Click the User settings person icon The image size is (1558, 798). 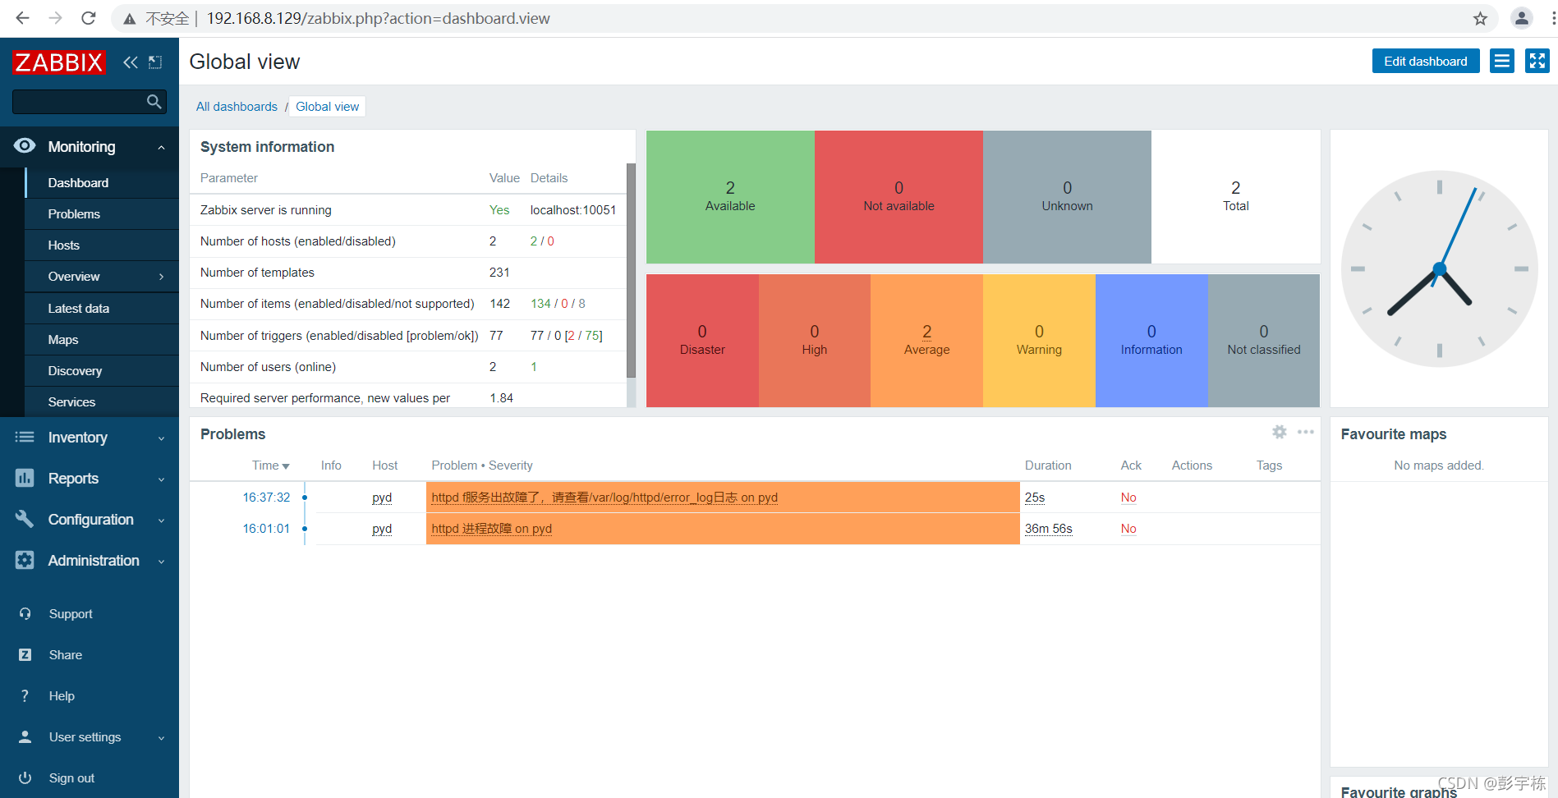point(25,737)
